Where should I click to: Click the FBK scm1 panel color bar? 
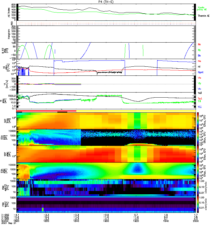point(198,204)
